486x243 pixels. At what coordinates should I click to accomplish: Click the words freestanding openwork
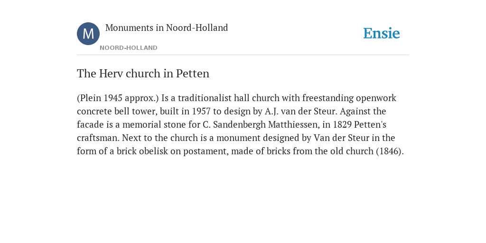click(x=349, y=98)
